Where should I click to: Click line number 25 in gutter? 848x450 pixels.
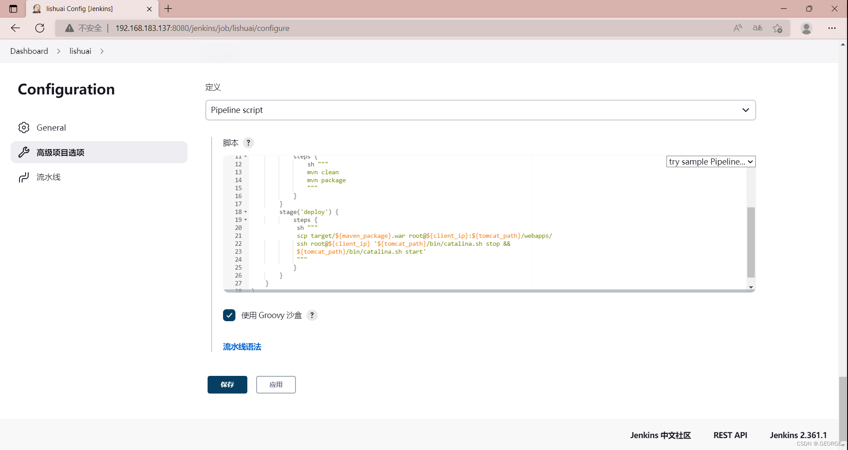point(238,267)
